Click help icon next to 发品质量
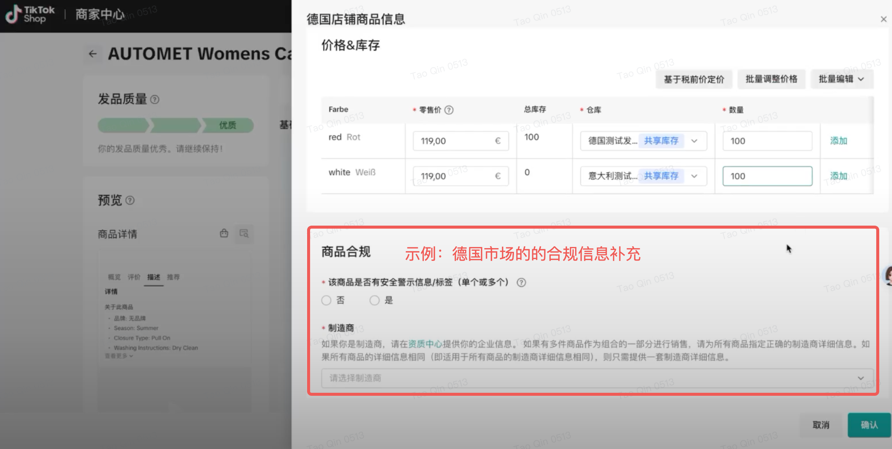 (155, 100)
